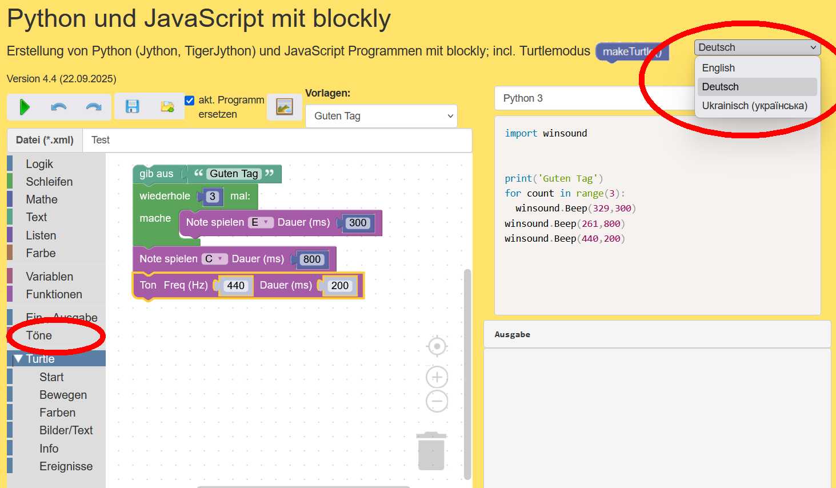
Task: Open a file with the folder icon
Action: point(167,107)
